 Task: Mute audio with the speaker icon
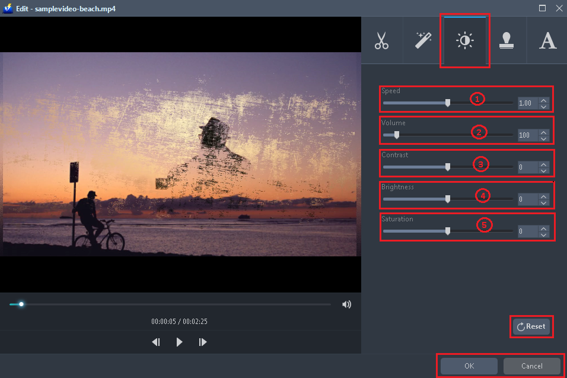pos(346,304)
